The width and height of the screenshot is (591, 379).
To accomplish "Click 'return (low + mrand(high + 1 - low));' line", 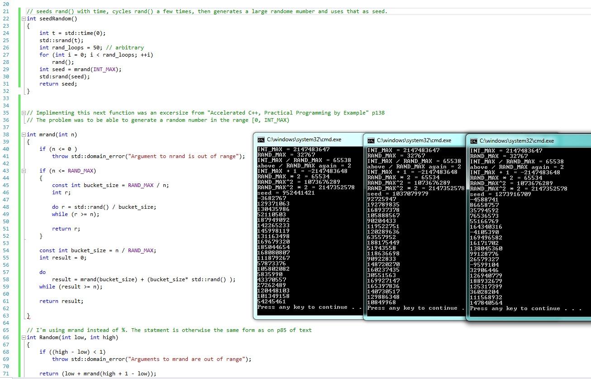I will coord(98,374).
